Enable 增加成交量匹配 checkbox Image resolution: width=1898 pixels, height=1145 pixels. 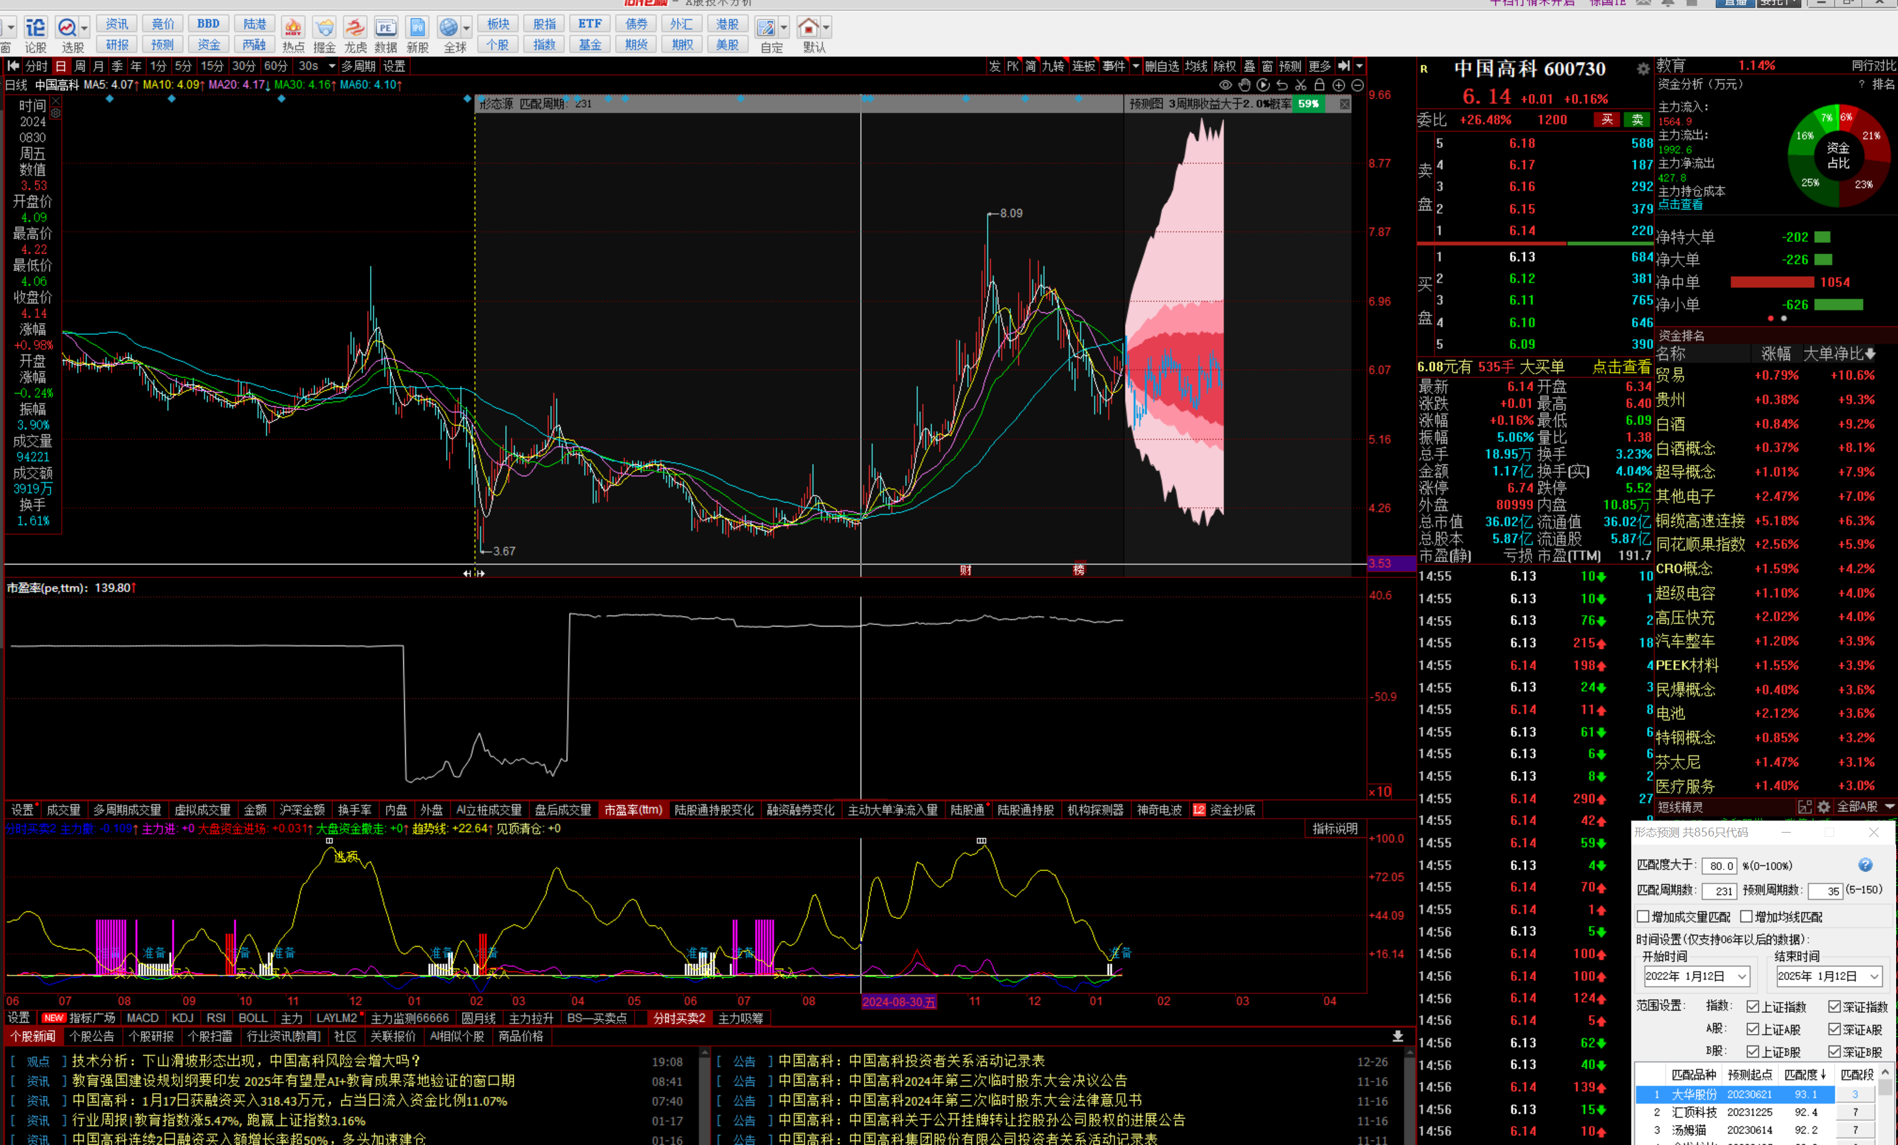point(1643,916)
